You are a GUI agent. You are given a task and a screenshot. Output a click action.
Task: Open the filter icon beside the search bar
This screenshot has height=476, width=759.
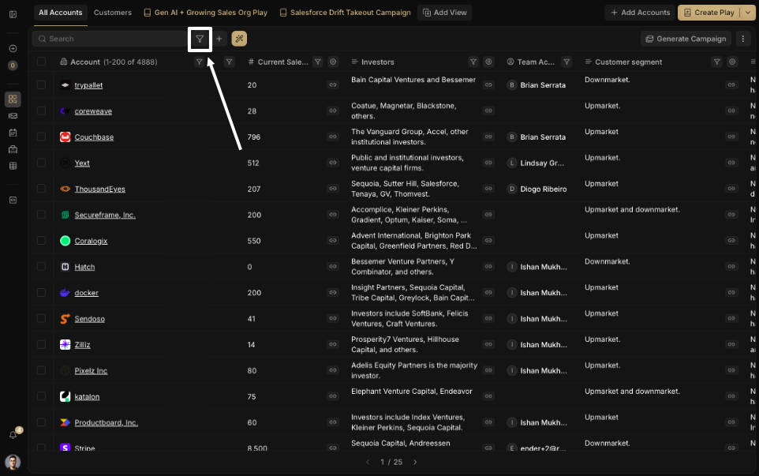[200, 39]
